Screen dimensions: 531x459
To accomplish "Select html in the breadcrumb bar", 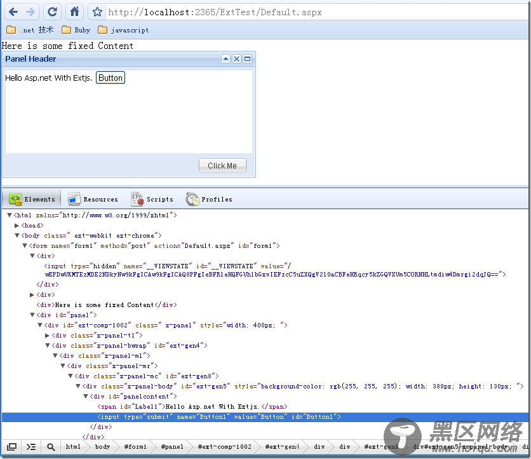I will click(x=73, y=447).
